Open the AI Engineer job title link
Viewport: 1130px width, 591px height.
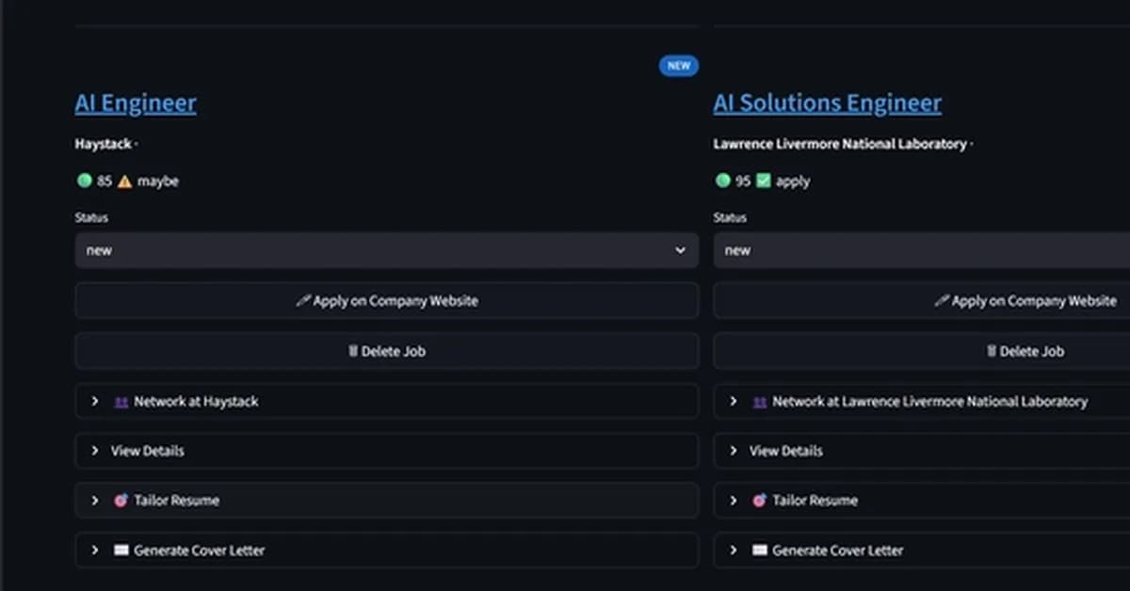[136, 104]
